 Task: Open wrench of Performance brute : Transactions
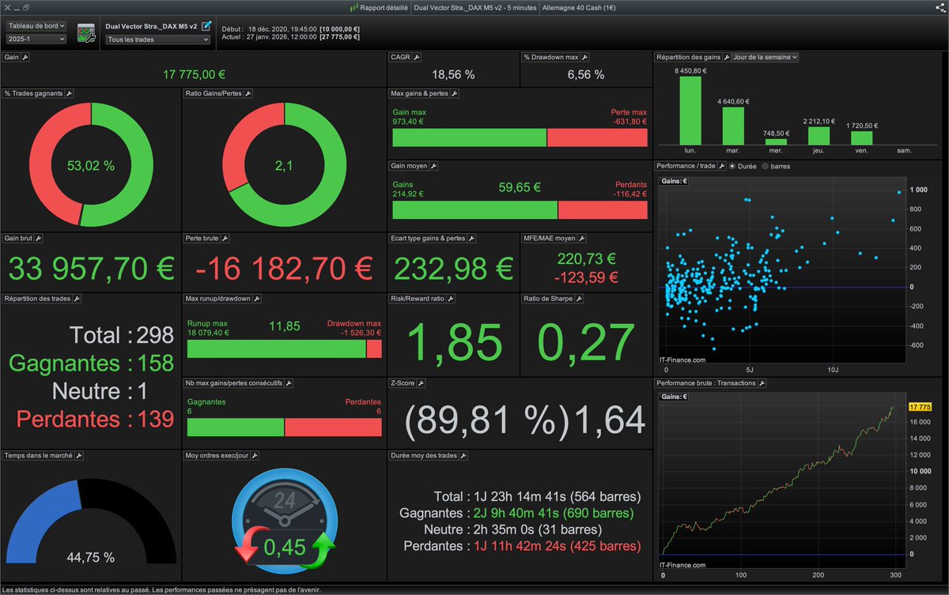click(x=762, y=383)
